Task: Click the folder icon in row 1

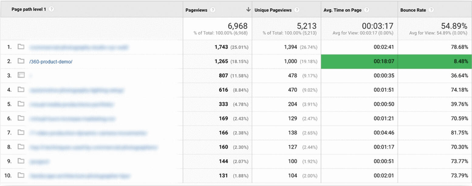Action: (21, 47)
